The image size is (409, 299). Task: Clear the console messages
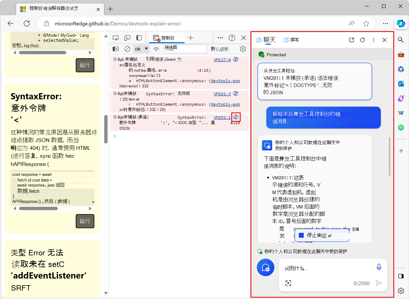pos(127,49)
